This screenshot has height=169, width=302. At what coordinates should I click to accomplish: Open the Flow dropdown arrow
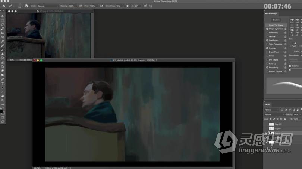coord(97,6)
